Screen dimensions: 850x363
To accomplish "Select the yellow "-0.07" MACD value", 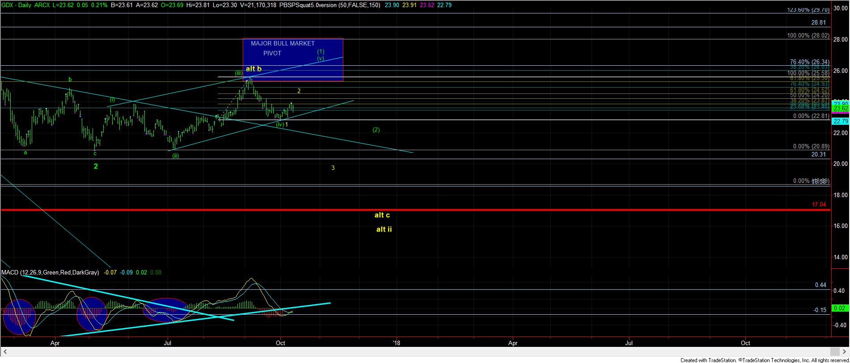I will 111,272.
